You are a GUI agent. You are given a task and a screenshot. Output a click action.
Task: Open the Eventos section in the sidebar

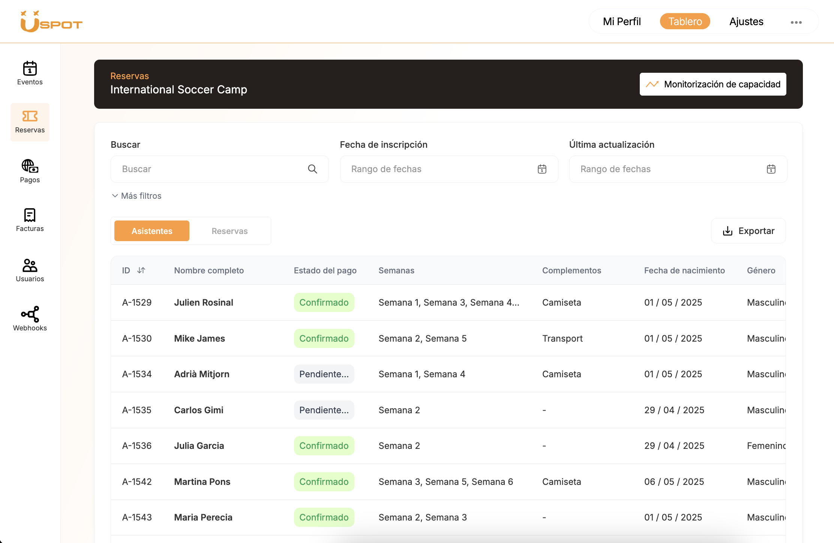pyautogui.click(x=30, y=73)
